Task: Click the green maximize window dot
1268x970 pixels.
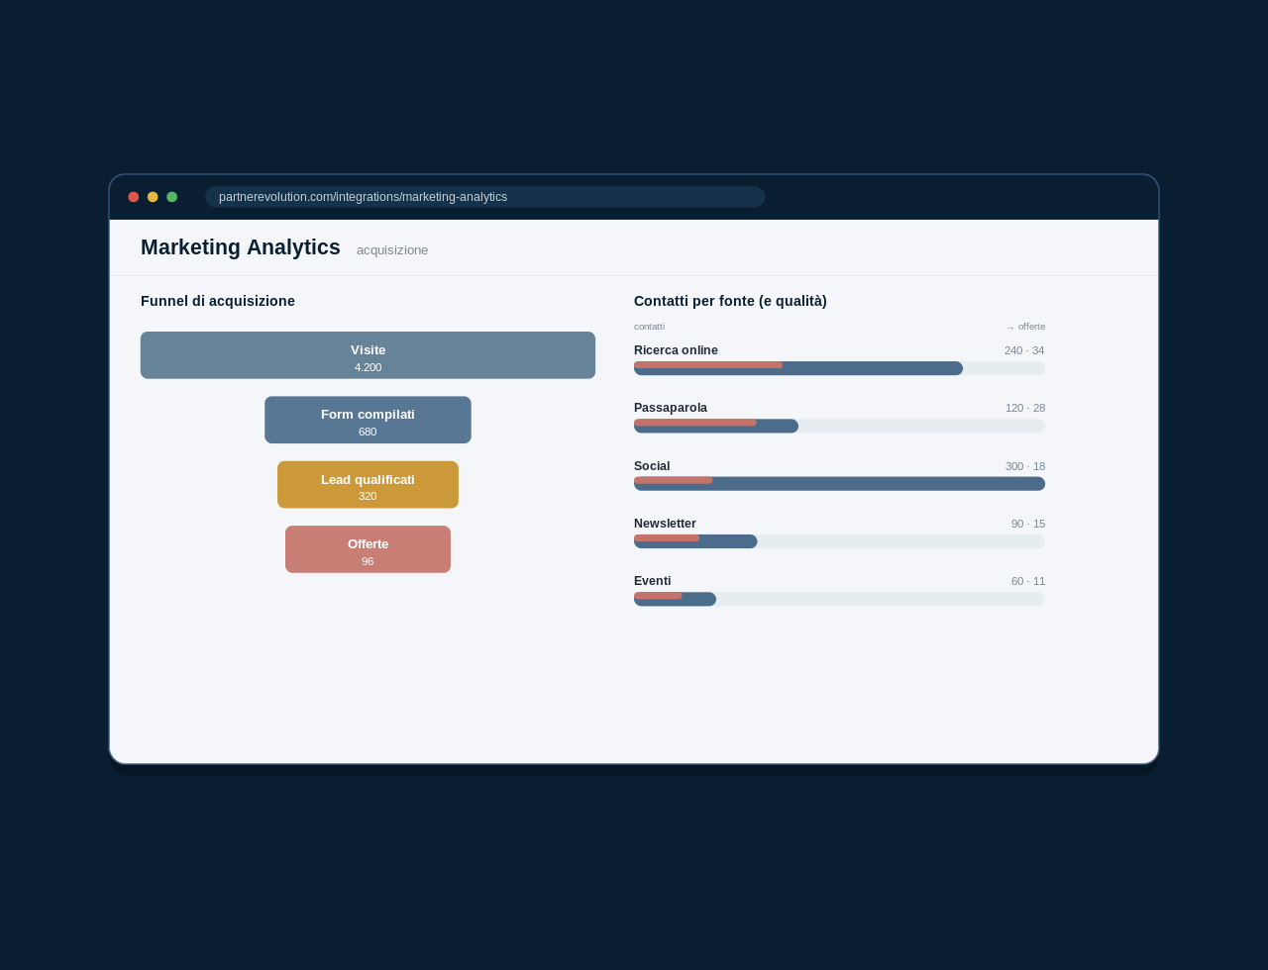Action: [172, 197]
